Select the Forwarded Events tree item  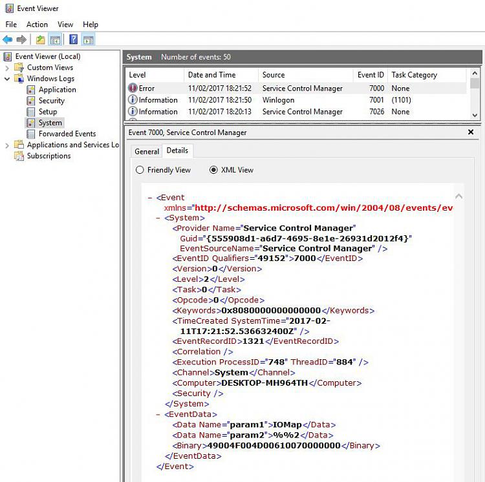pyautogui.click(x=67, y=134)
